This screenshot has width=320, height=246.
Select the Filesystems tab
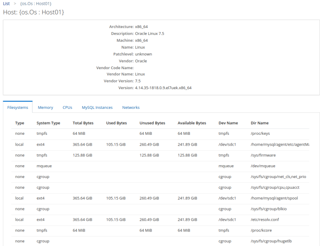click(x=17, y=107)
